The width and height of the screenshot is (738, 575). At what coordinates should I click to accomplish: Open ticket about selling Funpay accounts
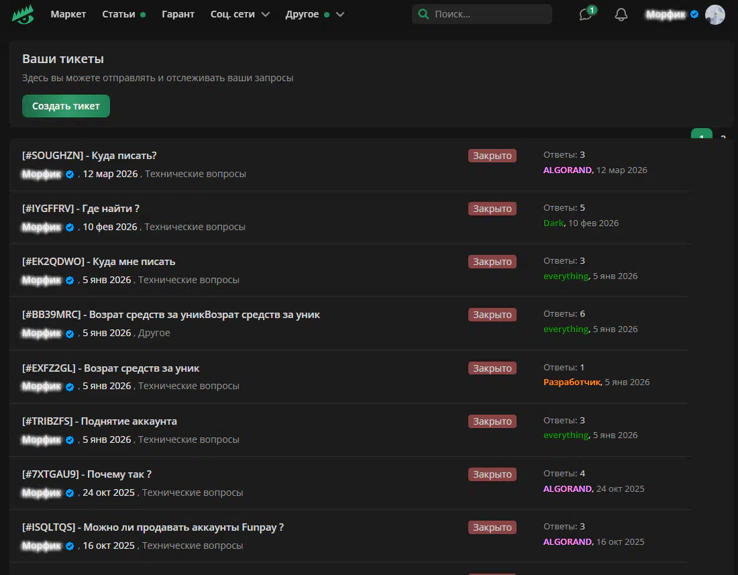coord(153,527)
